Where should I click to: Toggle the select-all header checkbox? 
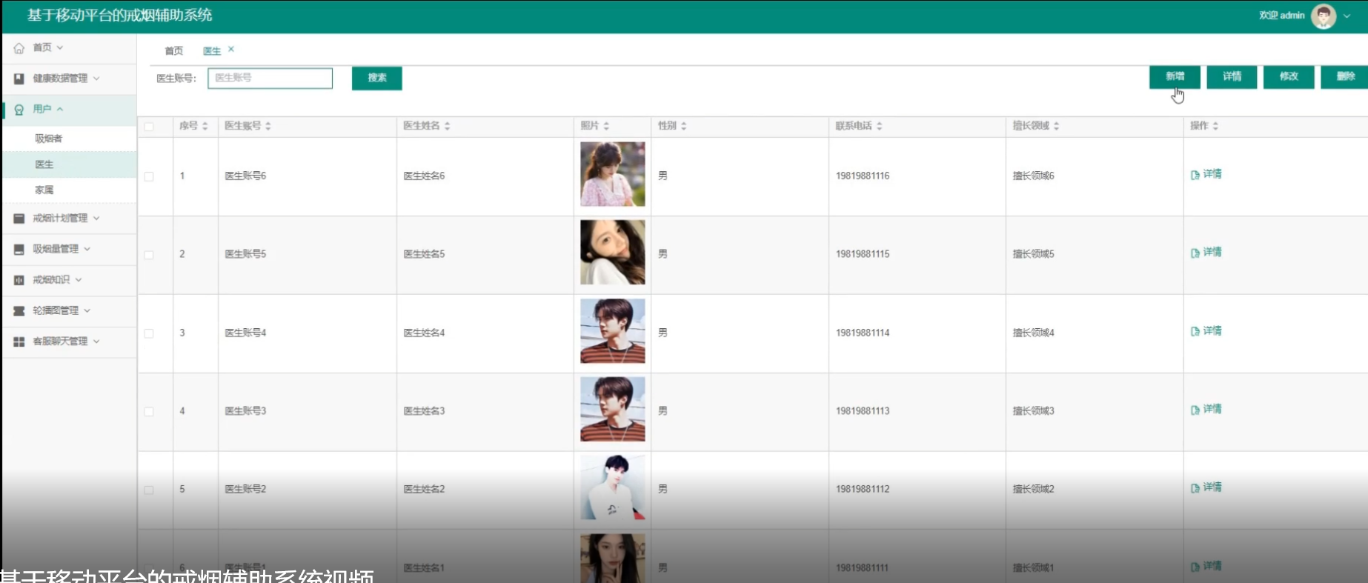coord(149,127)
